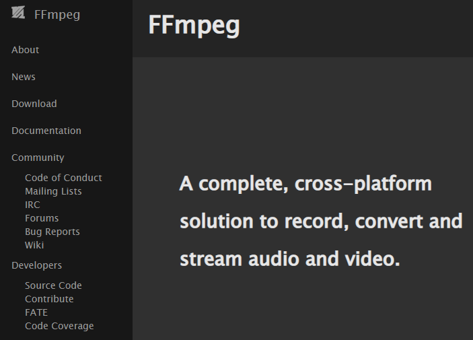Click the cross-platform solution tagline text
This screenshot has width=473, height=340.
point(320,221)
